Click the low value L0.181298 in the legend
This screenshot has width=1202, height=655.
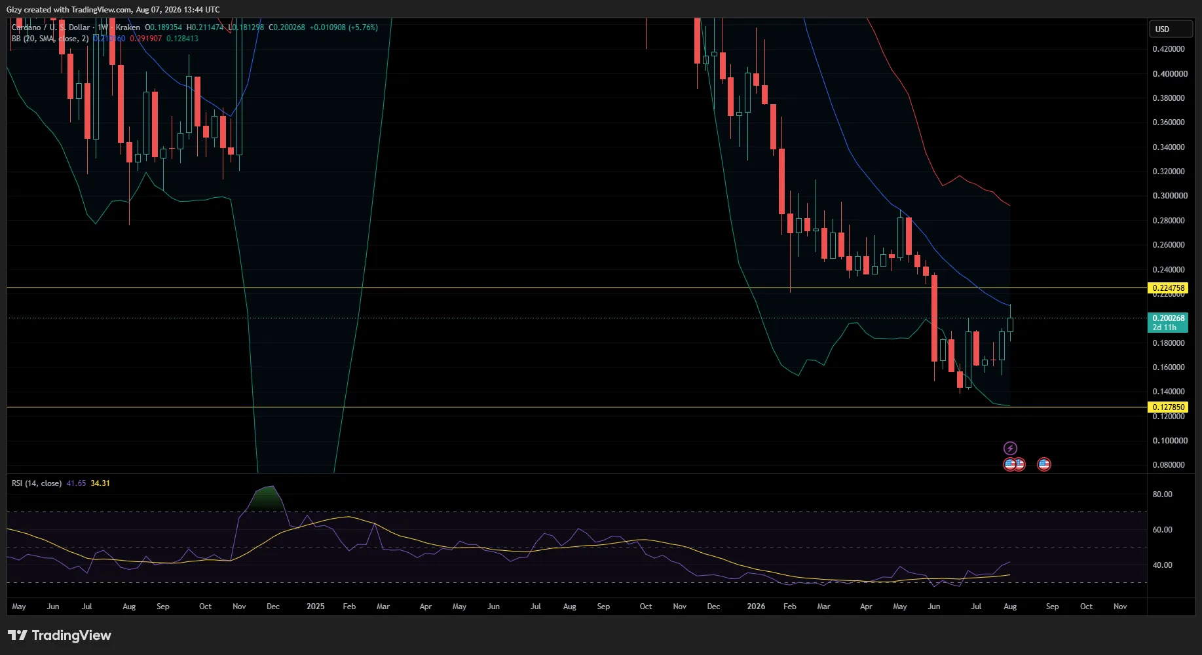pyautogui.click(x=246, y=28)
